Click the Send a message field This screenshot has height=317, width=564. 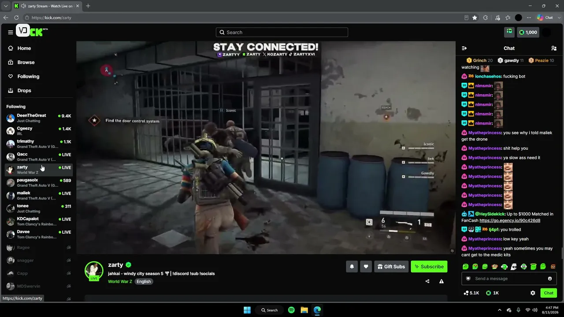tap(509, 279)
